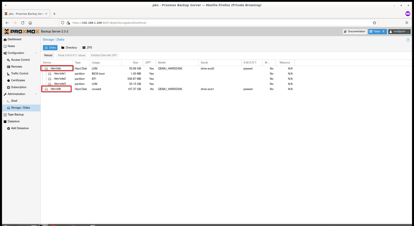Open Firefox hamburger menu
The height and width of the screenshot is (226, 414).
click(x=407, y=23)
